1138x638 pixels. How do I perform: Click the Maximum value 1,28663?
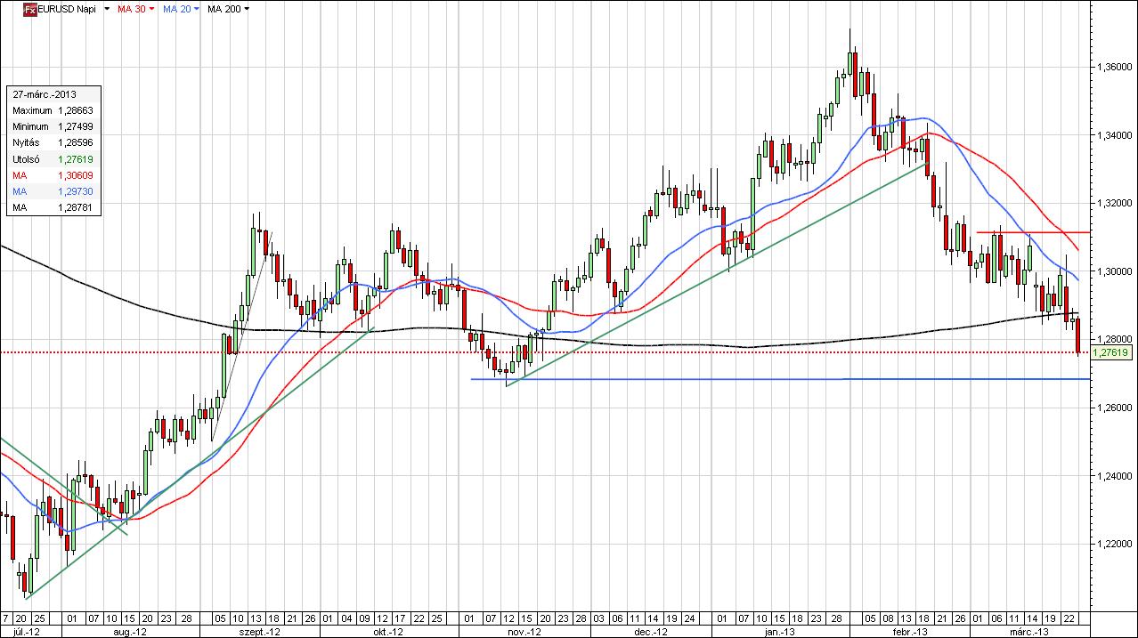tap(76, 110)
